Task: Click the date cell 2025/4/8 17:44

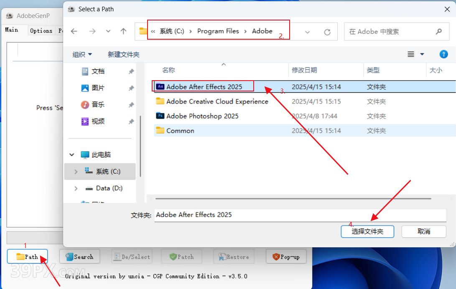Action: (314, 116)
